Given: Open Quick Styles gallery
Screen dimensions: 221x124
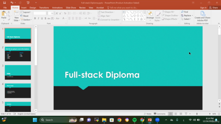Looking at the screenshot, I should point(157,16).
